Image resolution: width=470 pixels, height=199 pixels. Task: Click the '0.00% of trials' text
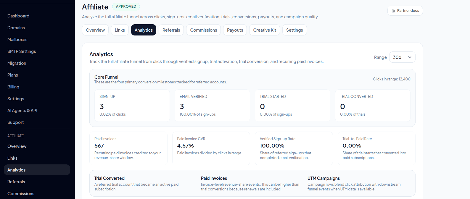tap(352, 114)
